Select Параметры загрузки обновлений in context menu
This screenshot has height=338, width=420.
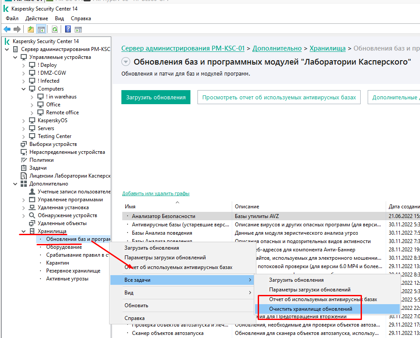coord(165,258)
